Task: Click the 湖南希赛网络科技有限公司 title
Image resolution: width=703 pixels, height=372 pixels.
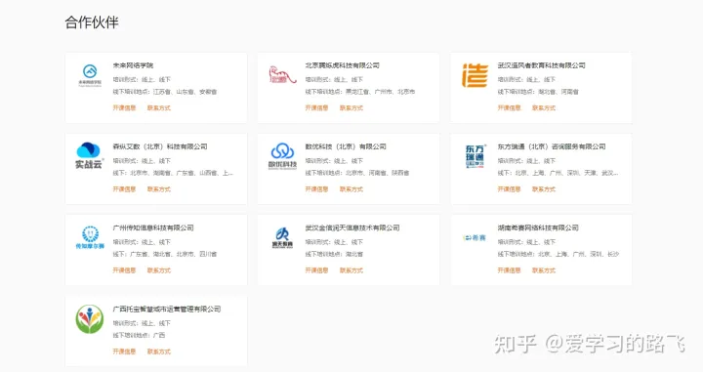Action: 538,227
